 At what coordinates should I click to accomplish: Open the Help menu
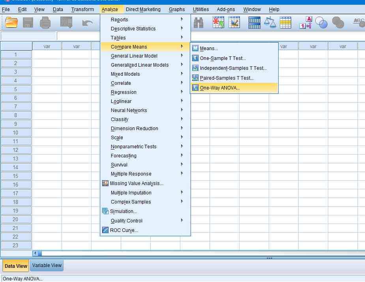click(274, 9)
